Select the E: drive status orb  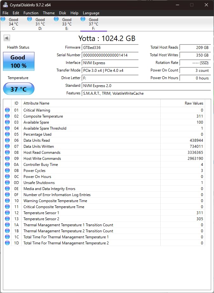(56, 19)
